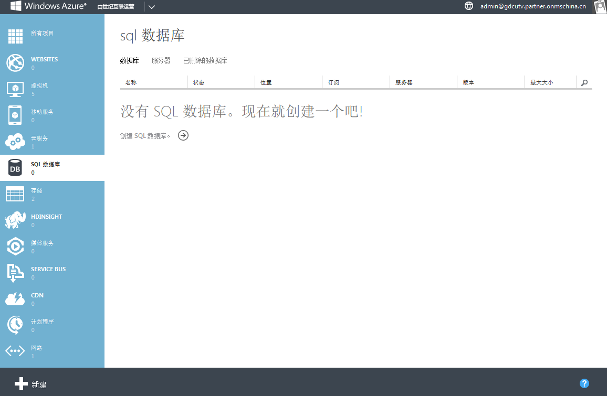Select 计划程序 label in the sidebar
607x396 pixels.
tap(42, 322)
